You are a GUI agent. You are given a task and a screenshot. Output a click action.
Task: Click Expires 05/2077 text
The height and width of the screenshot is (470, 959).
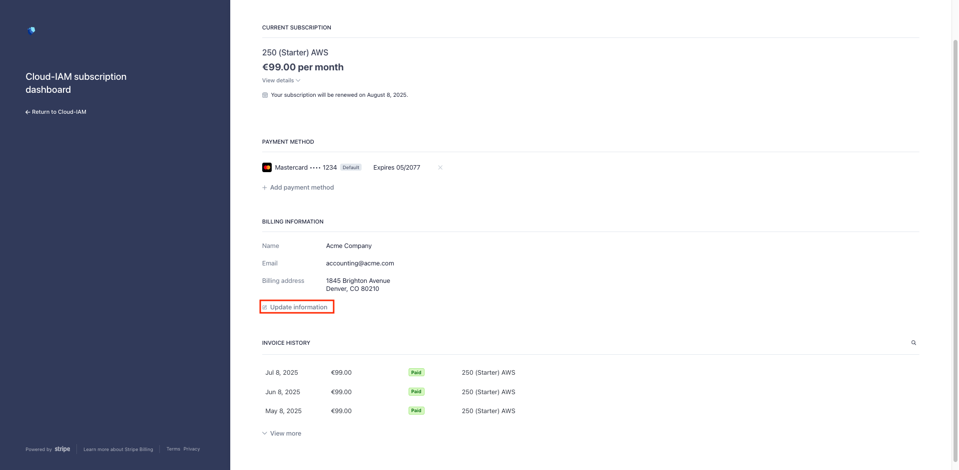pyautogui.click(x=397, y=168)
